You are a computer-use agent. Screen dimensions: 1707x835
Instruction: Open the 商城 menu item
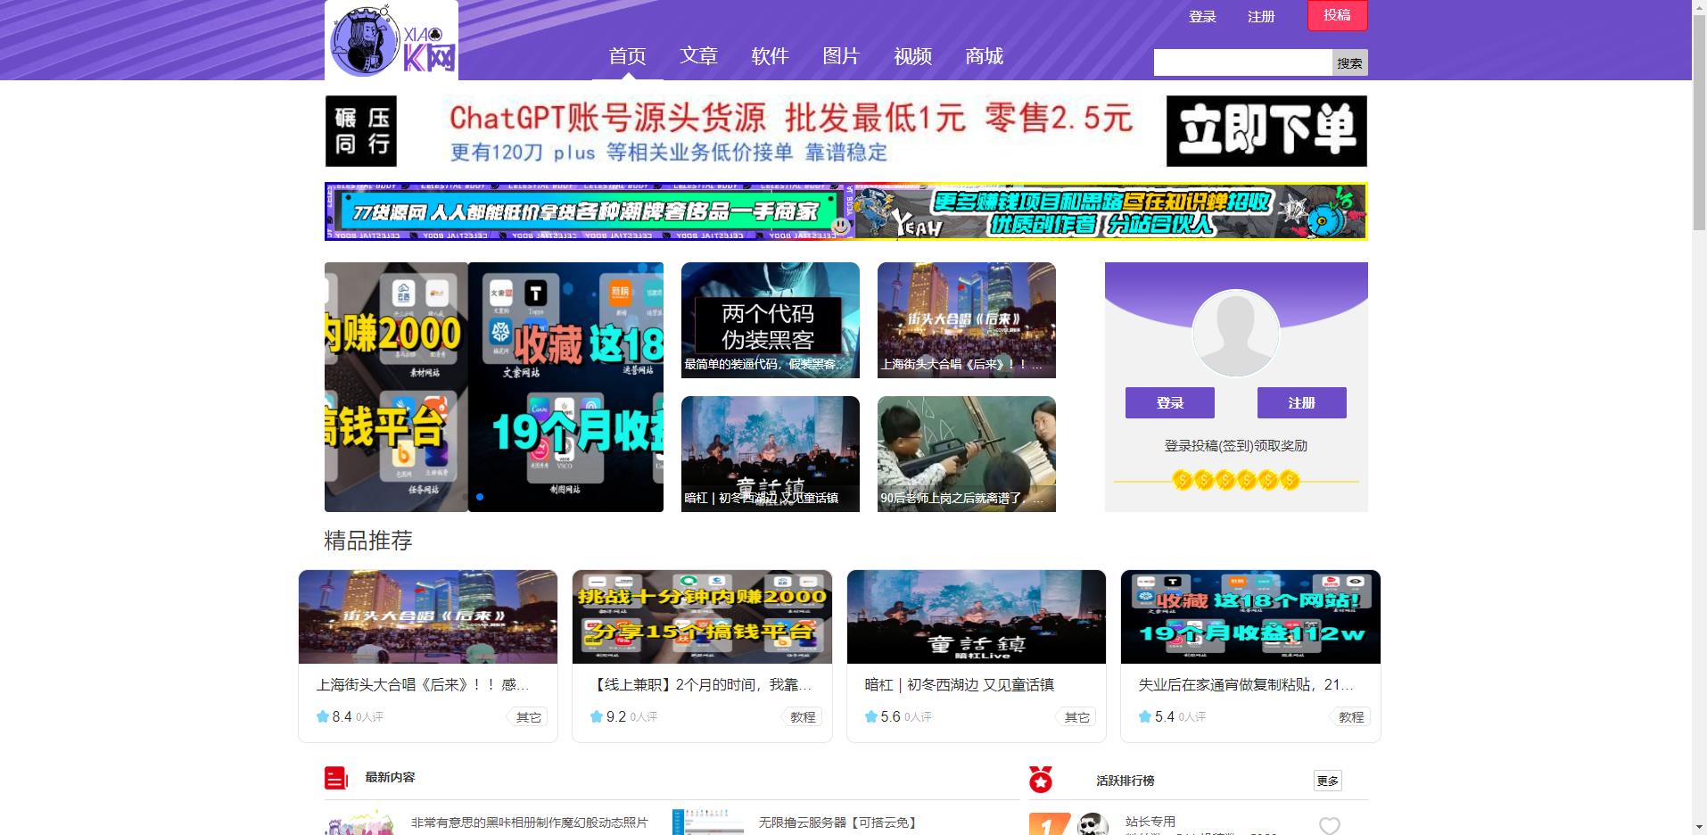(x=984, y=56)
